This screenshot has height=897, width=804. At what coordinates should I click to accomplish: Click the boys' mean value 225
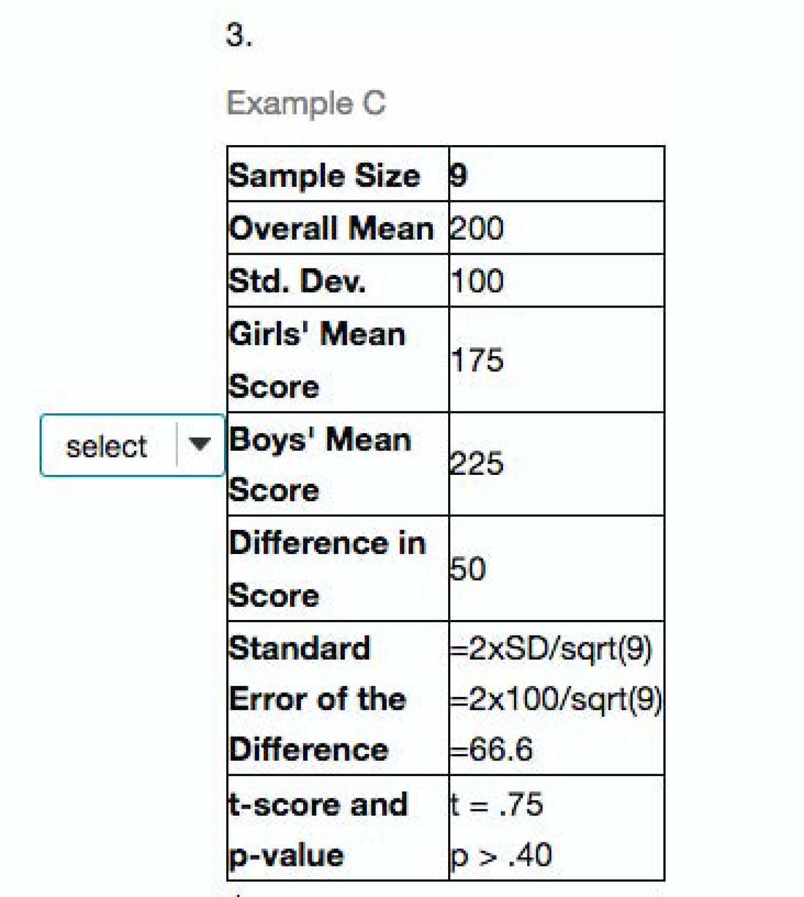tap(477, 464)
